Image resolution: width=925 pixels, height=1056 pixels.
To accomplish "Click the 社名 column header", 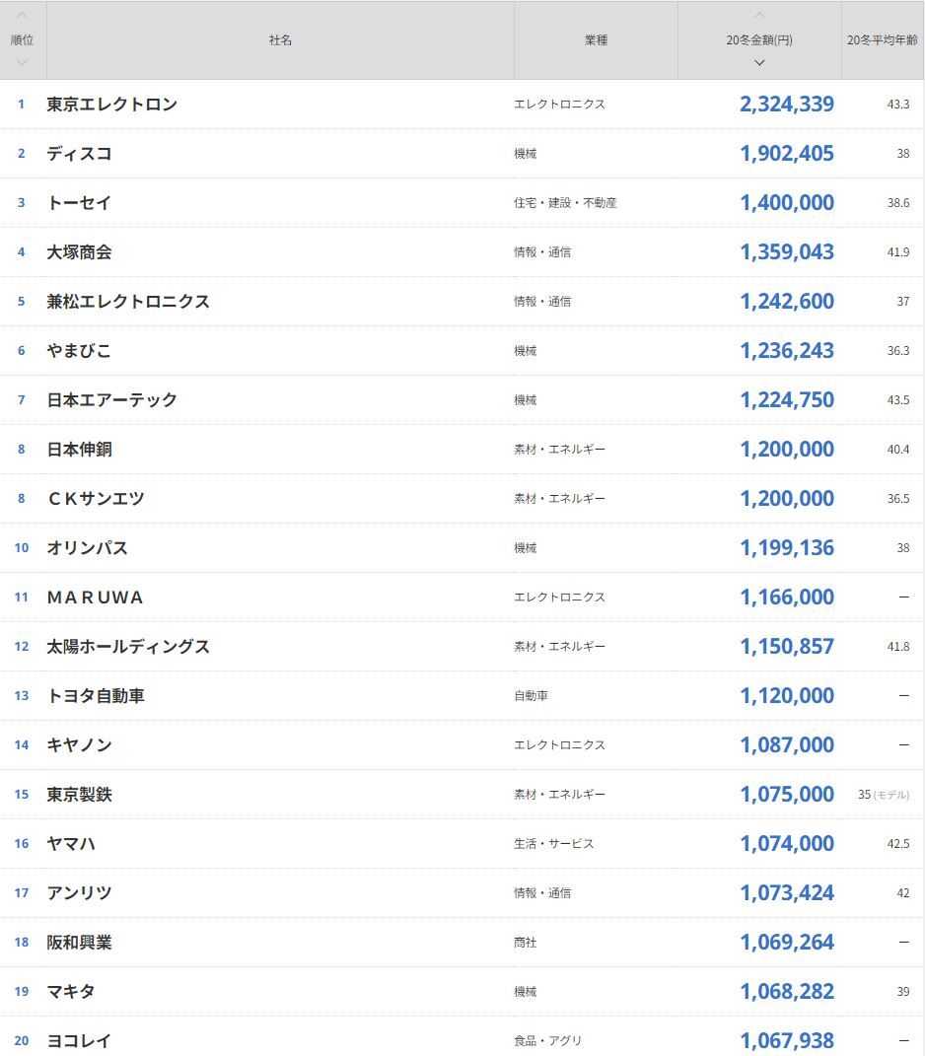I will point(280,40).
